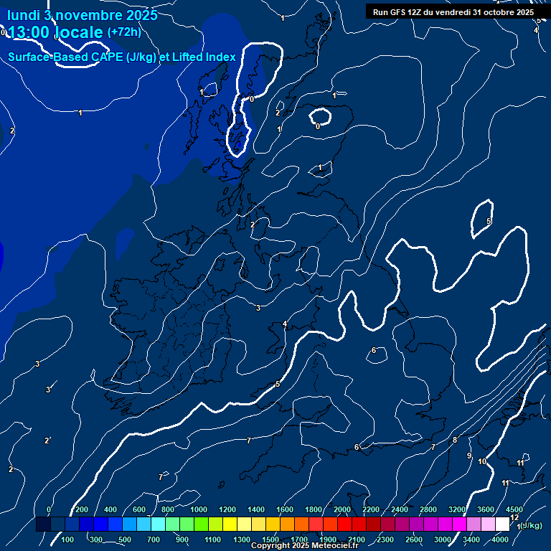Click the '2200' legend label
Screen dimensions: 551x551
click(371, 509)
